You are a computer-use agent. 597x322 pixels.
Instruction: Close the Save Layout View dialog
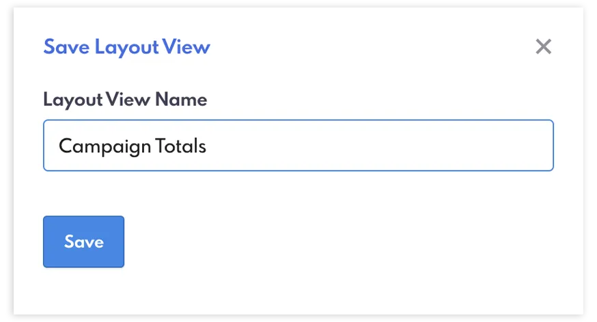(x=543, y=47)
